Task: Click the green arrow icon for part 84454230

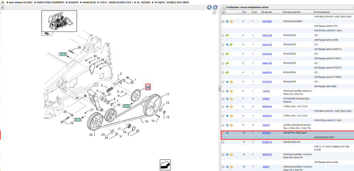Action: [x=227, y=54]
